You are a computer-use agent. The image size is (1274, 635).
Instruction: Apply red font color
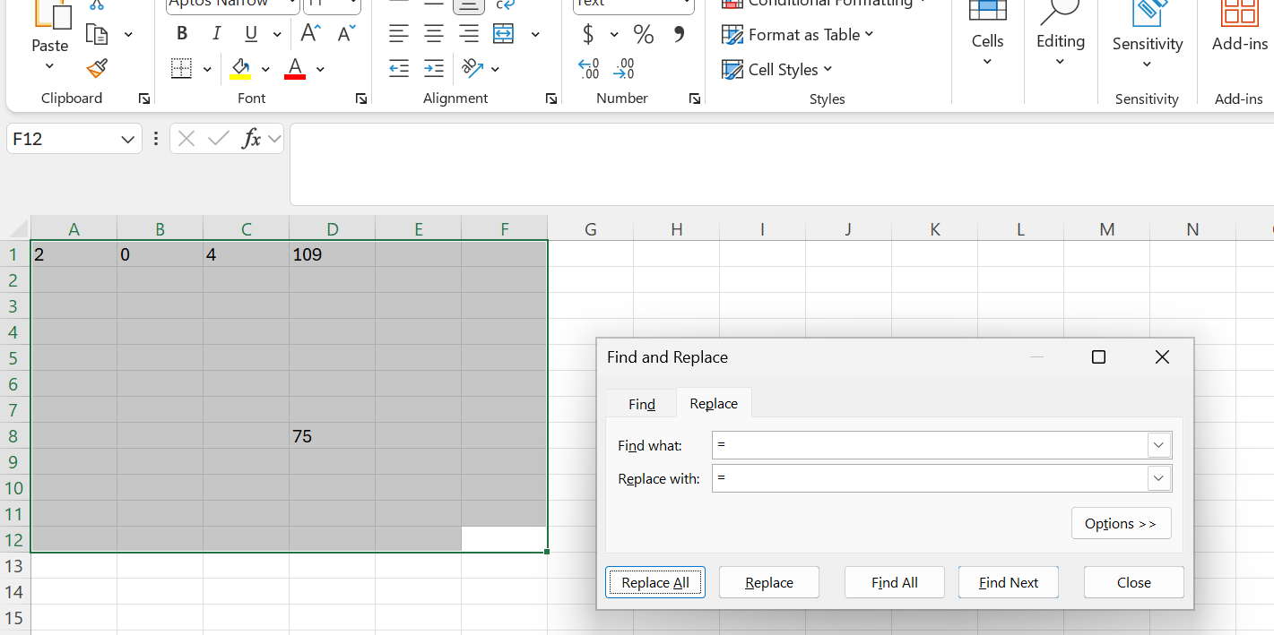294,69
